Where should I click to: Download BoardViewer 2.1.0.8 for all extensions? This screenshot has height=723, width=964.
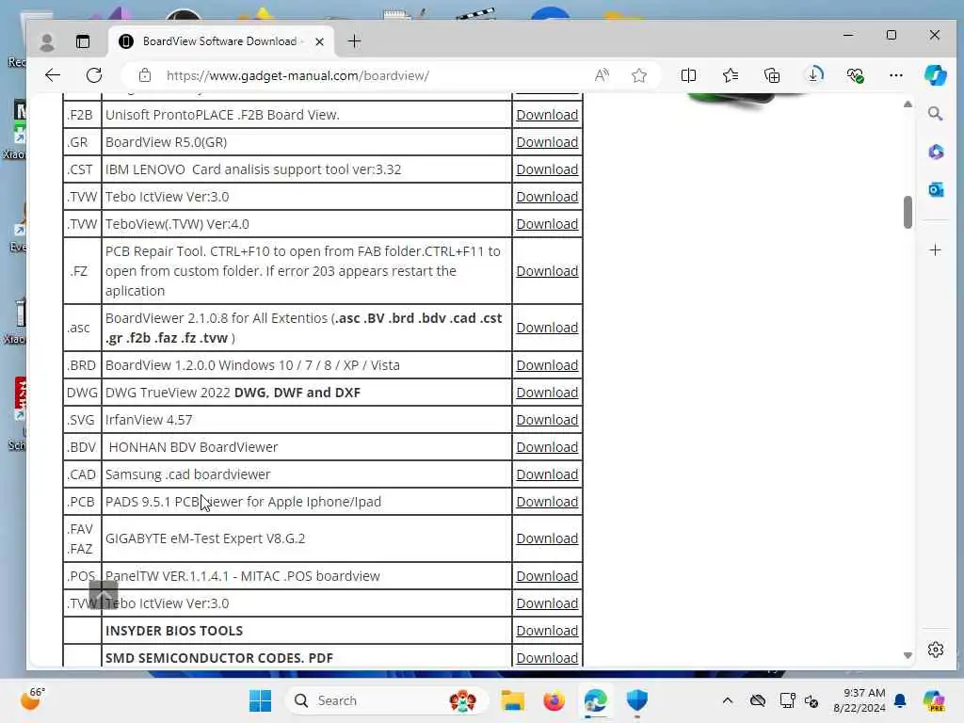tap(547, 328)
